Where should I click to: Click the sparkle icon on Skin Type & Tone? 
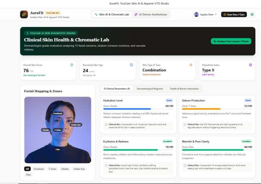pos(191,65)
